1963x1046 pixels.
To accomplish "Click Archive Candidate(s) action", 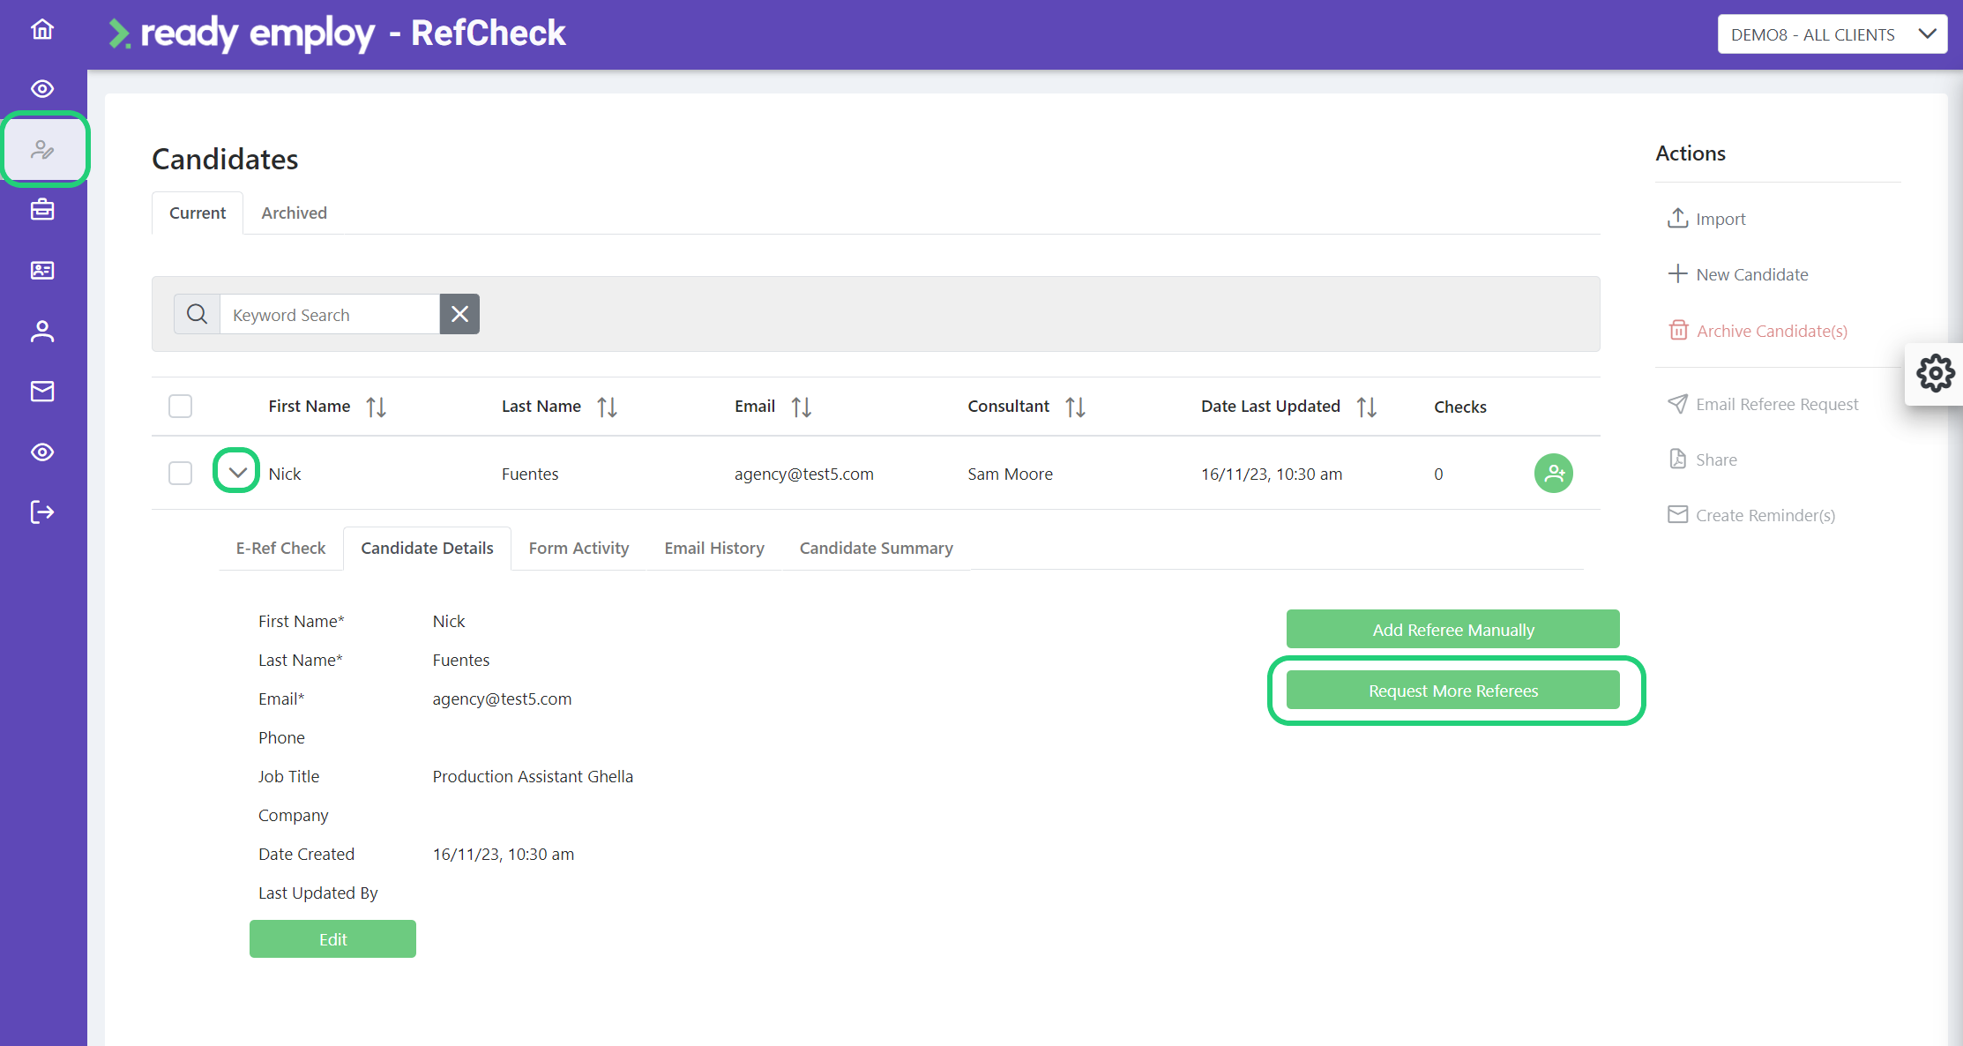I will pyautogui.click(x=1758, y=331).
